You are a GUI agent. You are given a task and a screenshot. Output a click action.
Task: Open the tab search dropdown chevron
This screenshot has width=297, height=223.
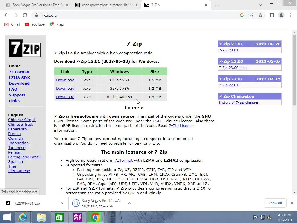click(x=261, y=5)
